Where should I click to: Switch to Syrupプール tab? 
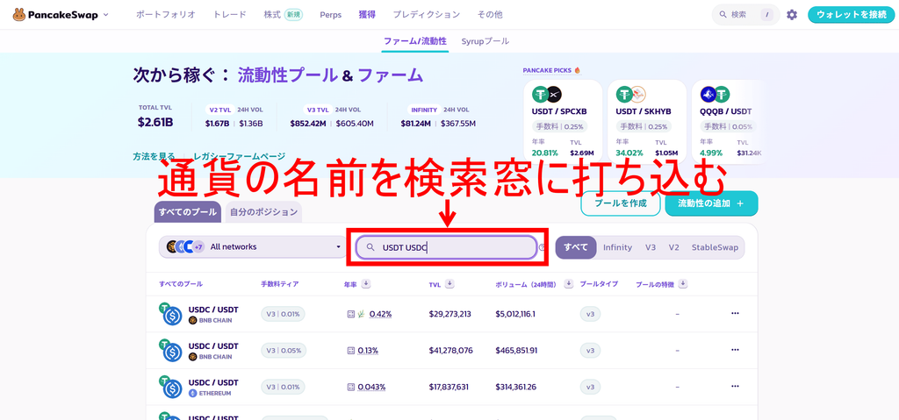pos(485,41)
